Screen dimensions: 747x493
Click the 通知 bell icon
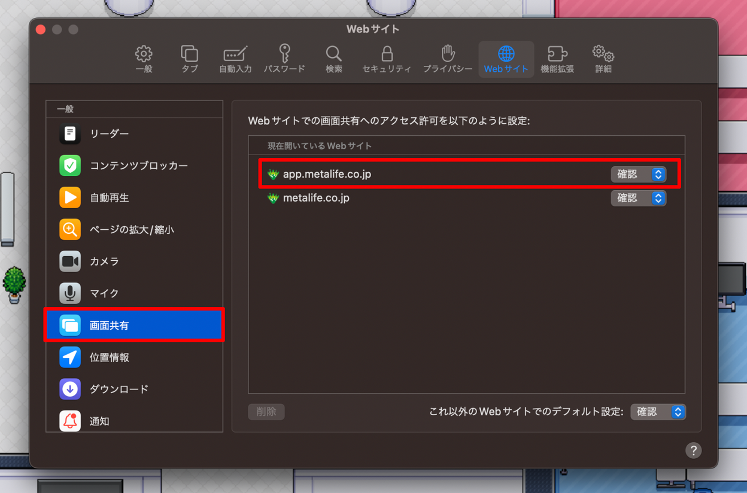tap(70, 421)
